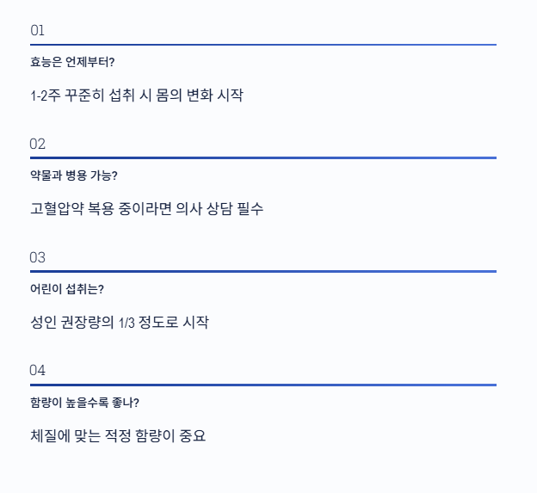
Task: Open the question '효능은 언제부터?'
Action: pyautogui.click(x=72, y=62)
